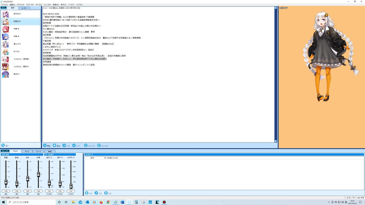Screen dimensions: 365x205
Task: Click the 音声保存 save audio icon
Action: [x=86, y=145]
